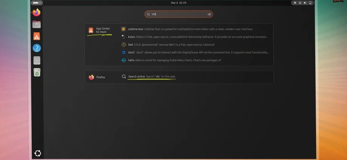Open the Trash in the dock

pos(37,72)
